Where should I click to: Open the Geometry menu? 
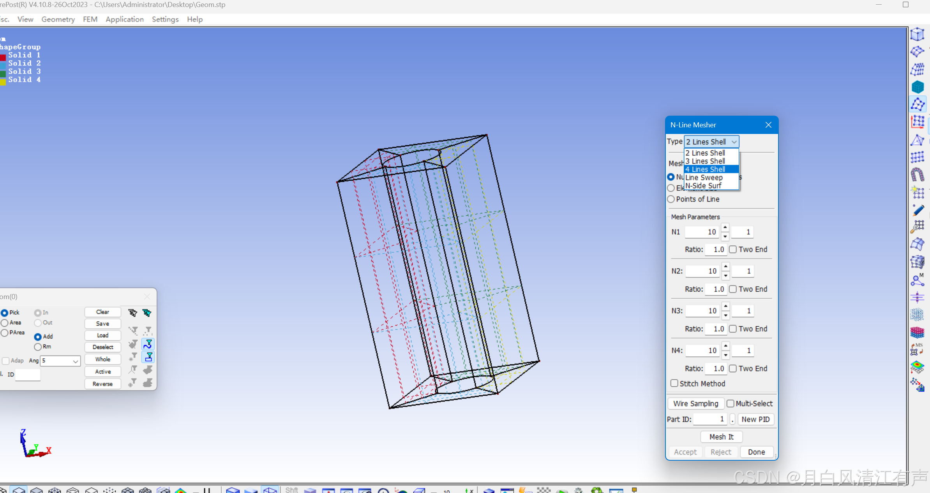point(58,19)
